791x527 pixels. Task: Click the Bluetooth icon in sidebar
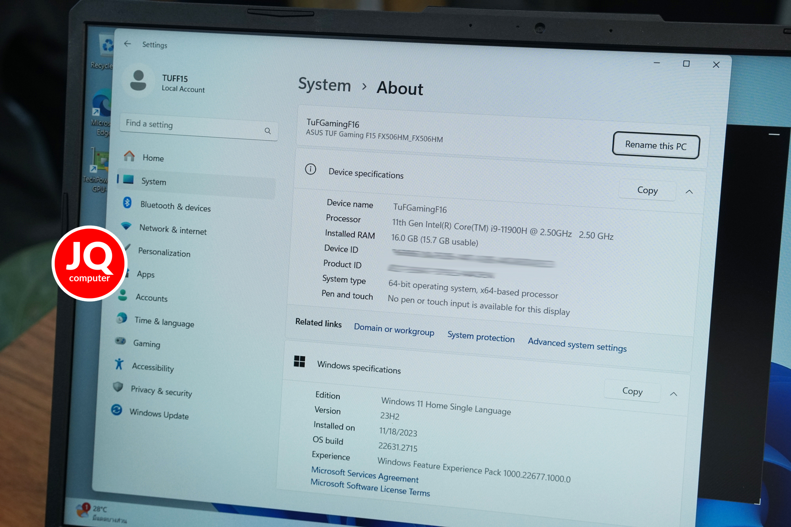point(127,202)
